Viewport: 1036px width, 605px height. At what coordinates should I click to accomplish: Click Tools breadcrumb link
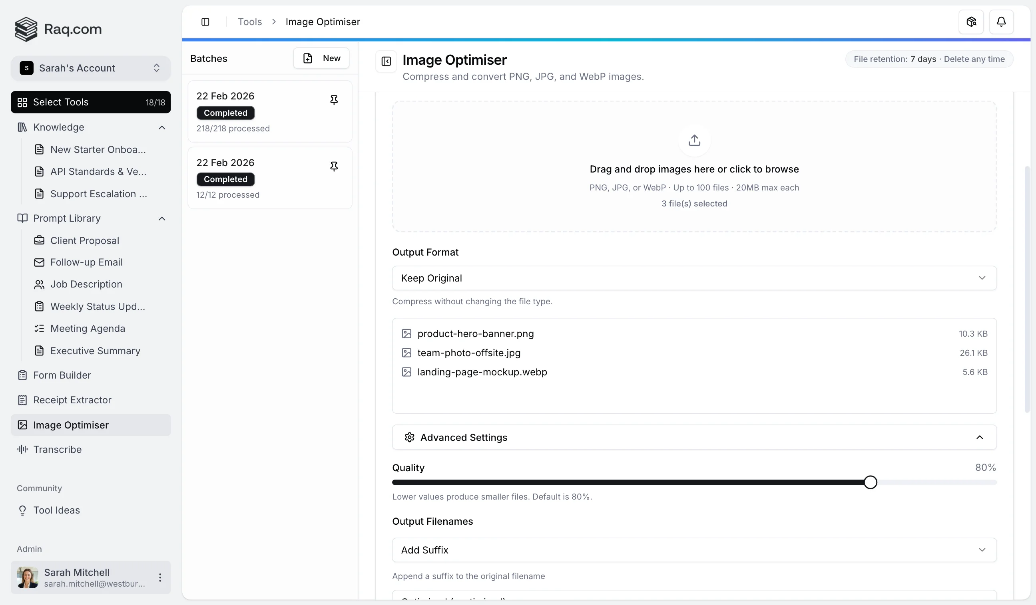tap(249, 22)
